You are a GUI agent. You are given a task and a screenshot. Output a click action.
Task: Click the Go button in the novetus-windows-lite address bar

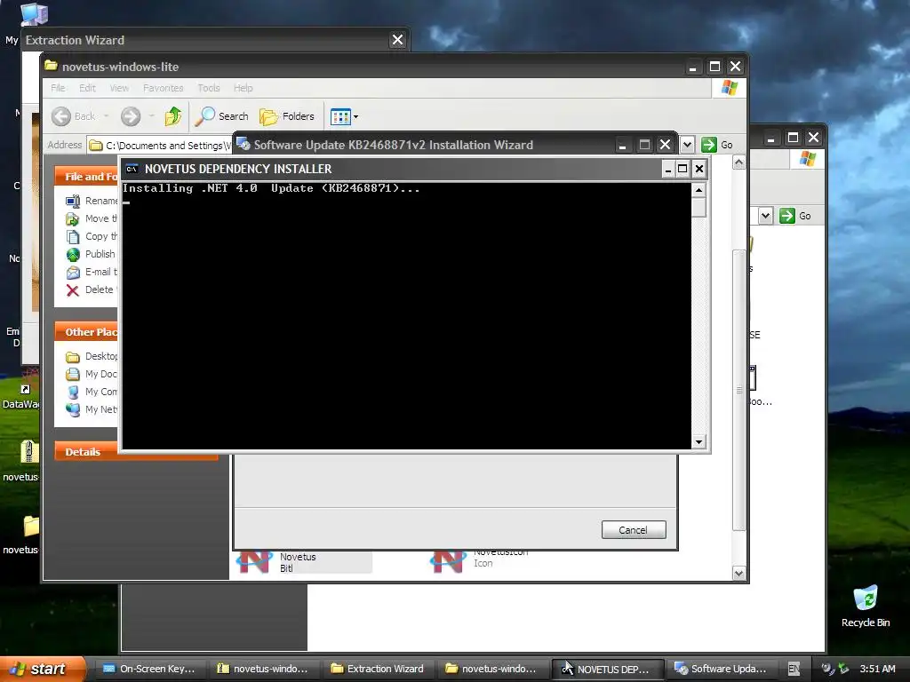click(718, 145)
